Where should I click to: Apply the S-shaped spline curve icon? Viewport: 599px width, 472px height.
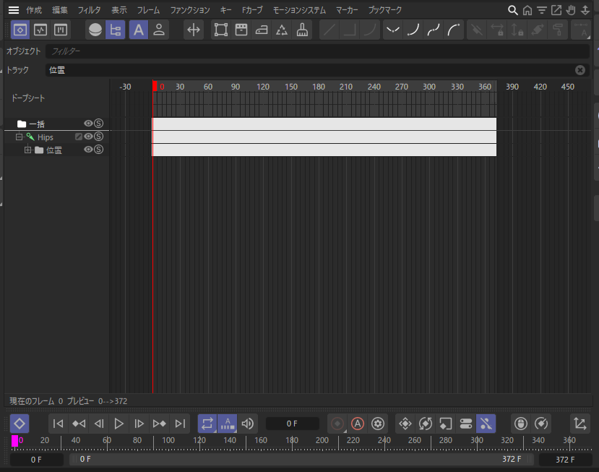click(434, 30)
